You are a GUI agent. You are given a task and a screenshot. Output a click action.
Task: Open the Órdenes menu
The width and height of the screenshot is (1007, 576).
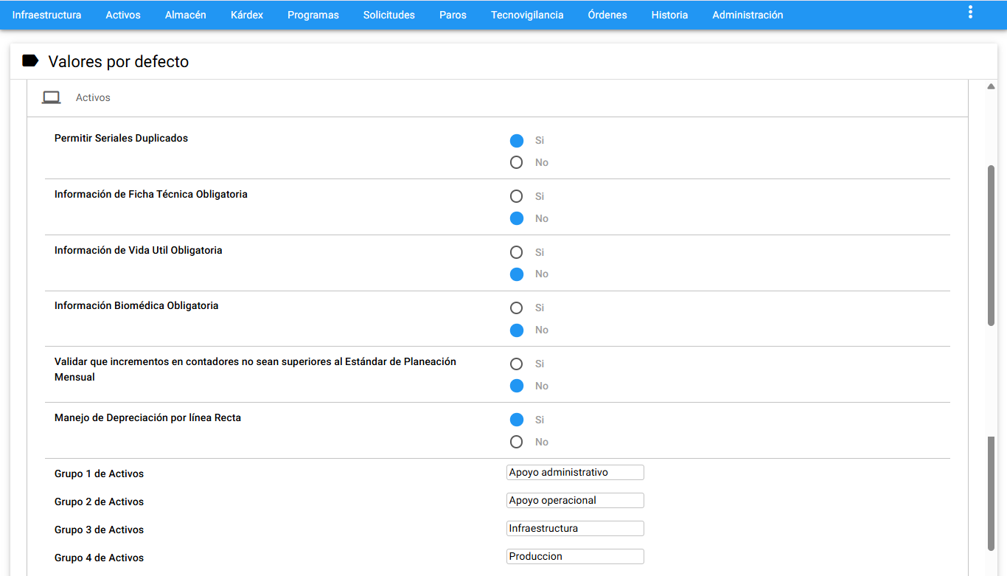point(607,15)
